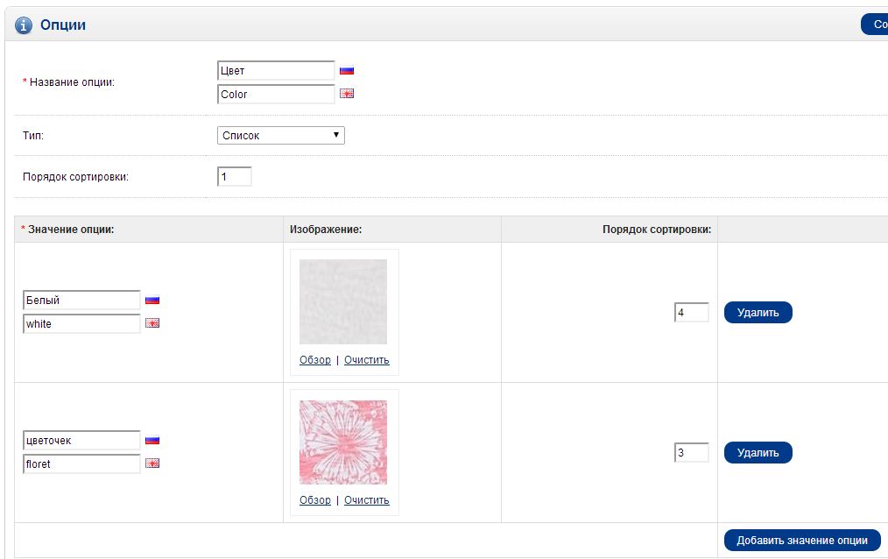
Task: Click the English flag beside white
Action: point(152,323)
